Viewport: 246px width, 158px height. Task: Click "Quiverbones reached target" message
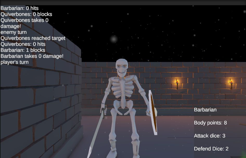tap(33, 38)
